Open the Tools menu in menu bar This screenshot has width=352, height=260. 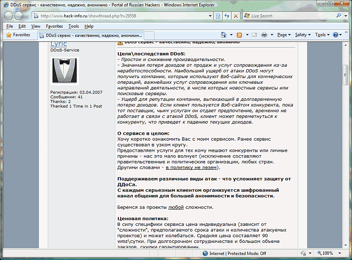point(73,26)
